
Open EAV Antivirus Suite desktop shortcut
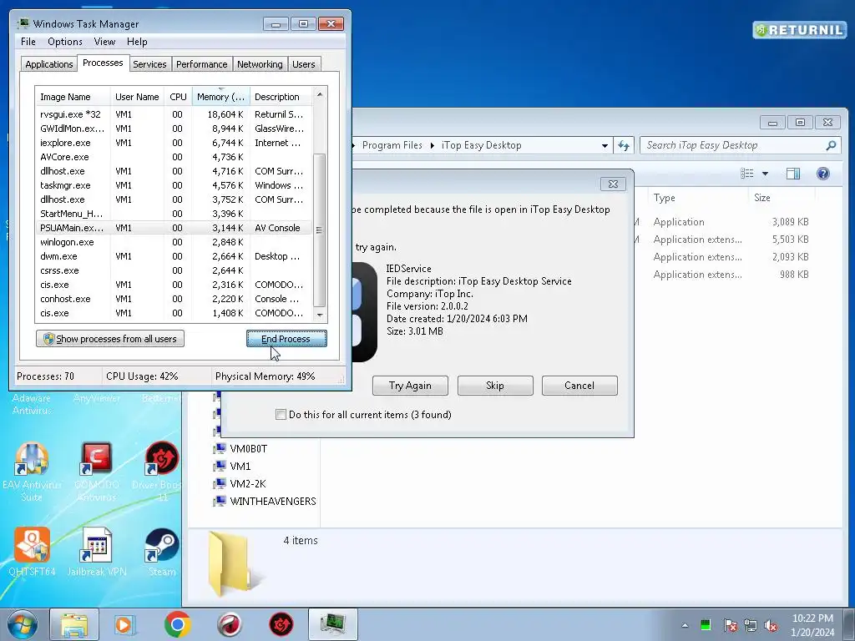tap(32, 472)
